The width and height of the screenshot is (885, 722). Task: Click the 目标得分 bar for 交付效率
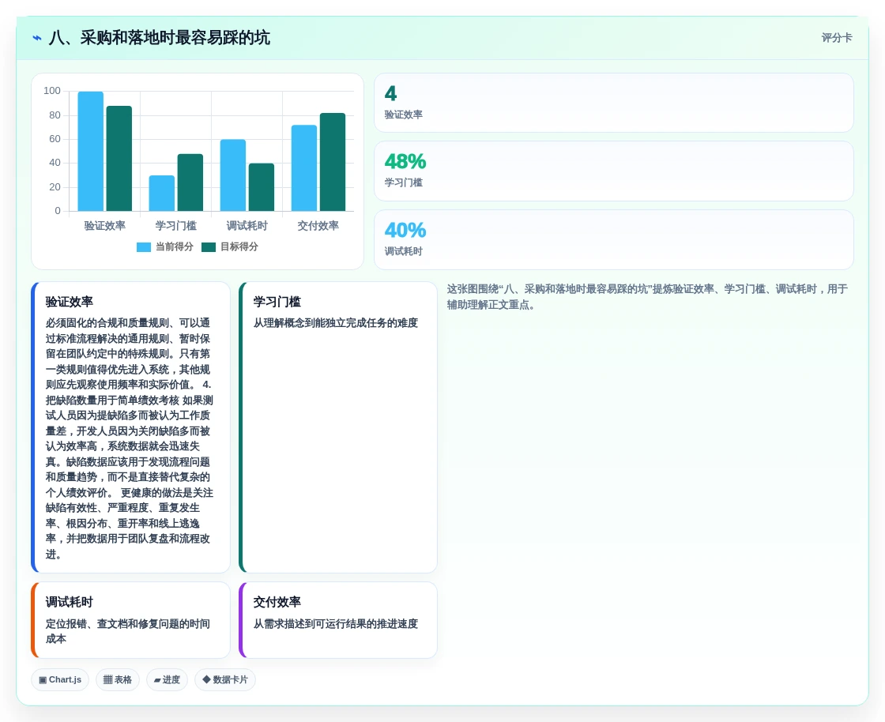pos(333,162)
